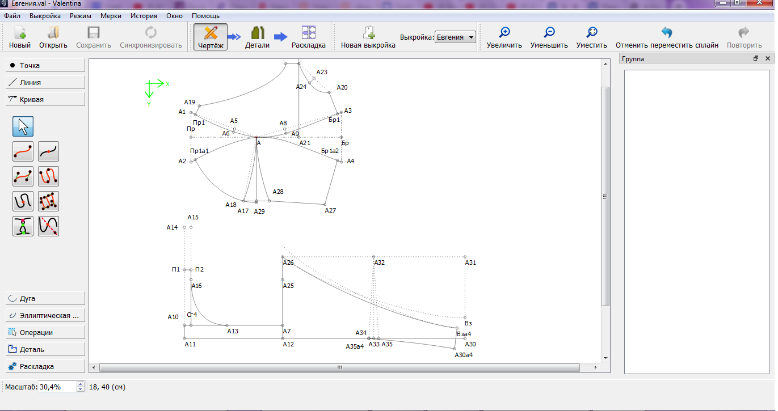
Task: Click the Новая выкройка button
Action: click(368, 37)
